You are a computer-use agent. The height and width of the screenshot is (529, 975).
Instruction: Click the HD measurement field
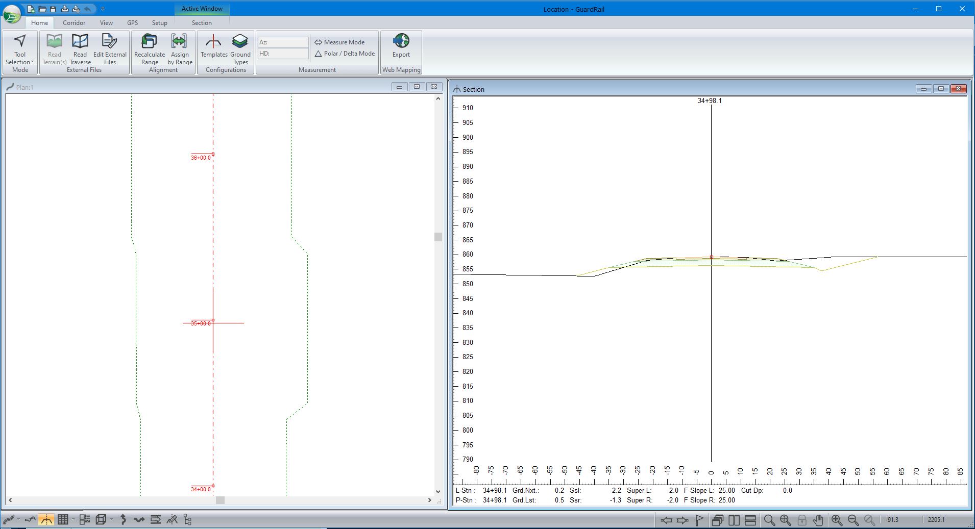click(x=283, y=54)
